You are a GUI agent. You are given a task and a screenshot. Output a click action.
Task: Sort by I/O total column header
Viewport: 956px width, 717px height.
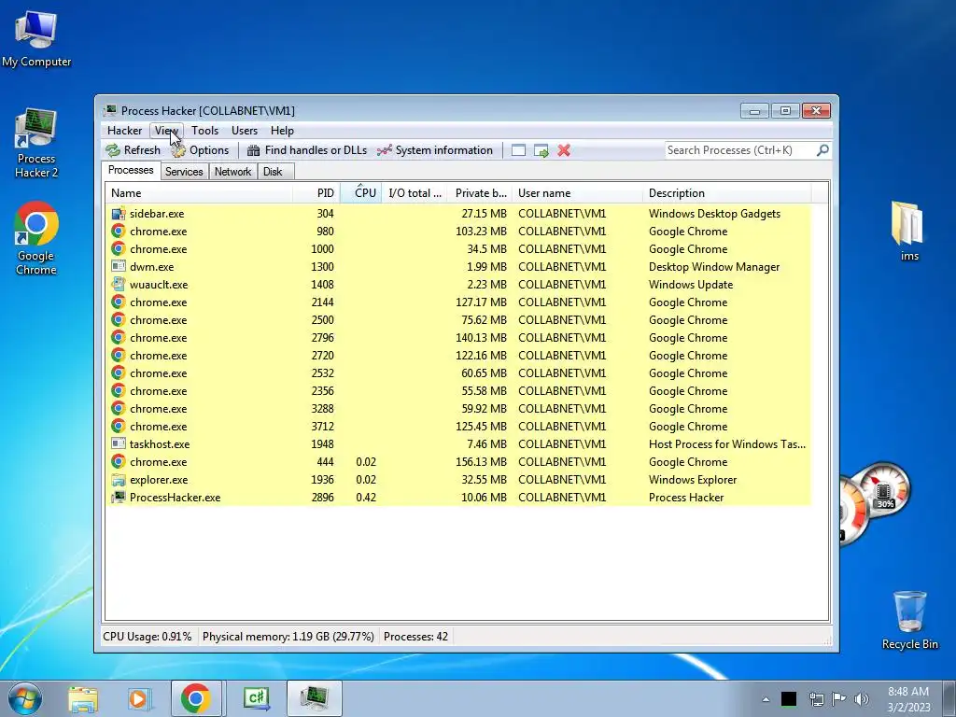coord(415,193)
